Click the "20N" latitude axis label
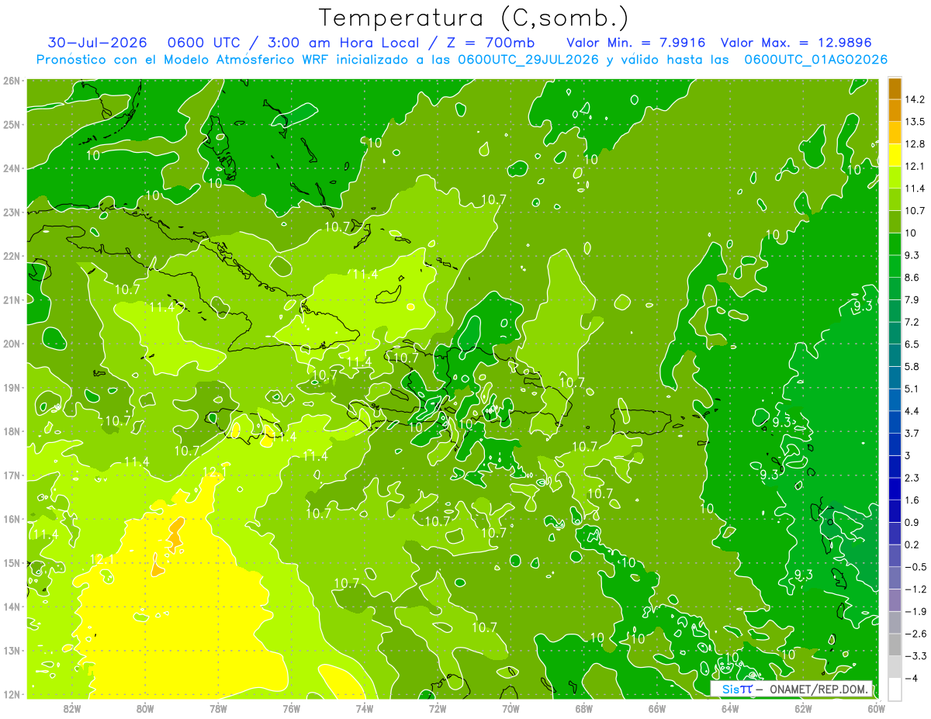The width and height of the screenshot is (931, 719). tap(11, 344)
